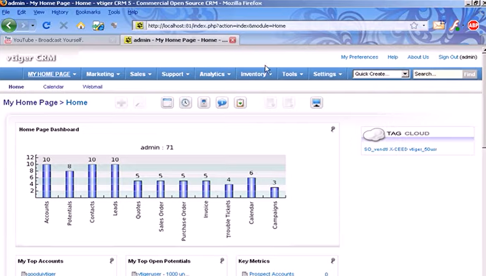Open navigation history dropdown arrow beside Forward
Image resolution: width=486 pixels, height=276 pixels.
pyautogui.click(x=32, y=25)
